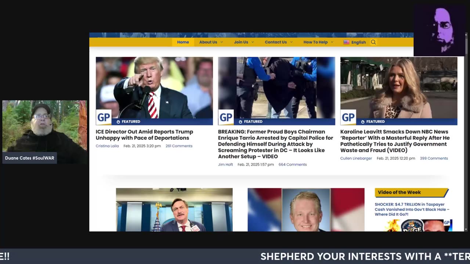Go to the Home menu item
Viewport: 470px width, 264px height.
tap(183, 42)
